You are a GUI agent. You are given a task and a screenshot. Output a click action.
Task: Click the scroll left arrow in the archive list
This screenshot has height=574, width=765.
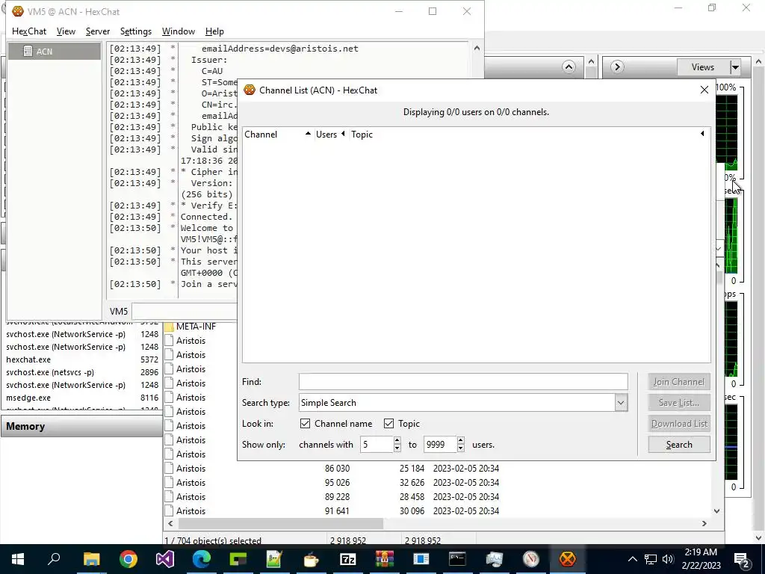tap(170, 523)
